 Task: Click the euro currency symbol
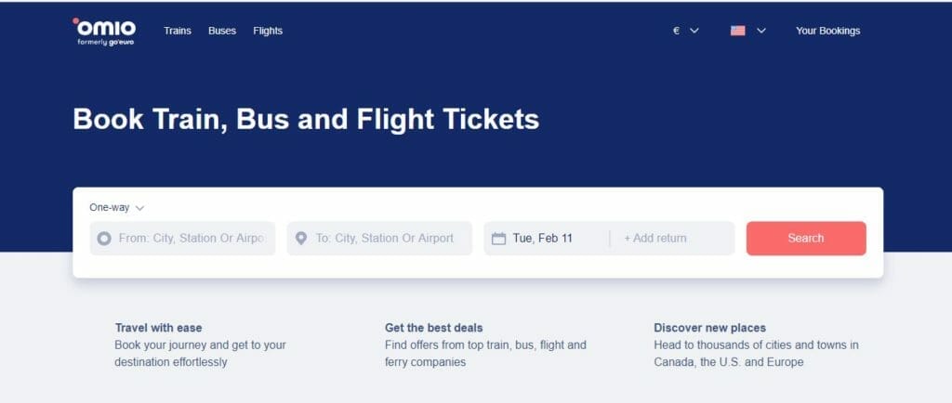coord(676,31)
